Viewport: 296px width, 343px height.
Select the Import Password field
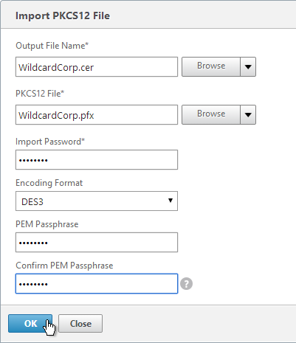[97, 160]
